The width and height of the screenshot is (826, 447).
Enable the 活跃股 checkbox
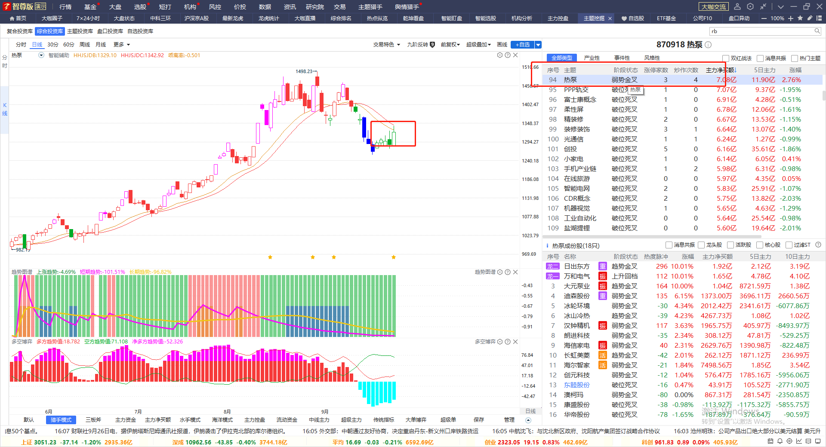tap(730, 245)
